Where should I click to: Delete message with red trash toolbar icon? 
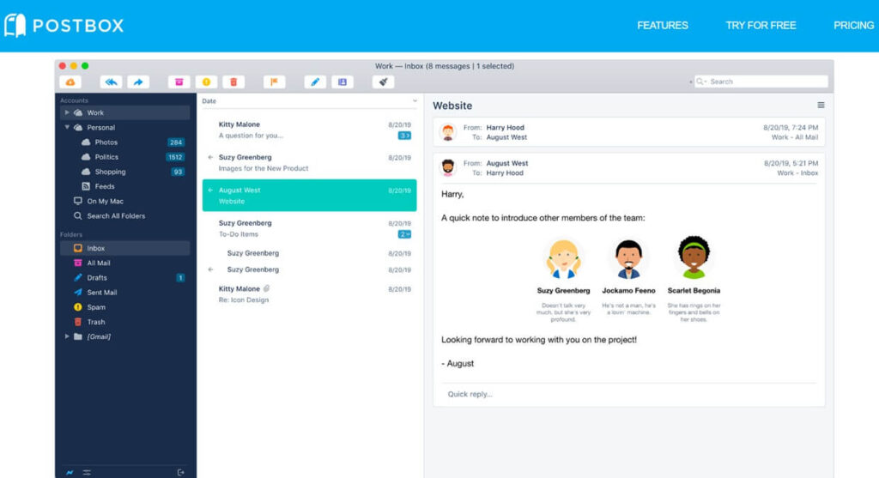[233, 82]
